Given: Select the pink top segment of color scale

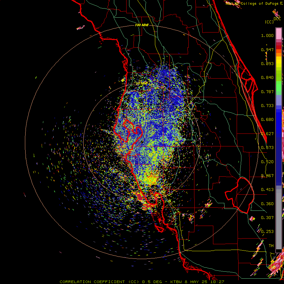Looking at the screenshot, I should [x=279, y=33].
